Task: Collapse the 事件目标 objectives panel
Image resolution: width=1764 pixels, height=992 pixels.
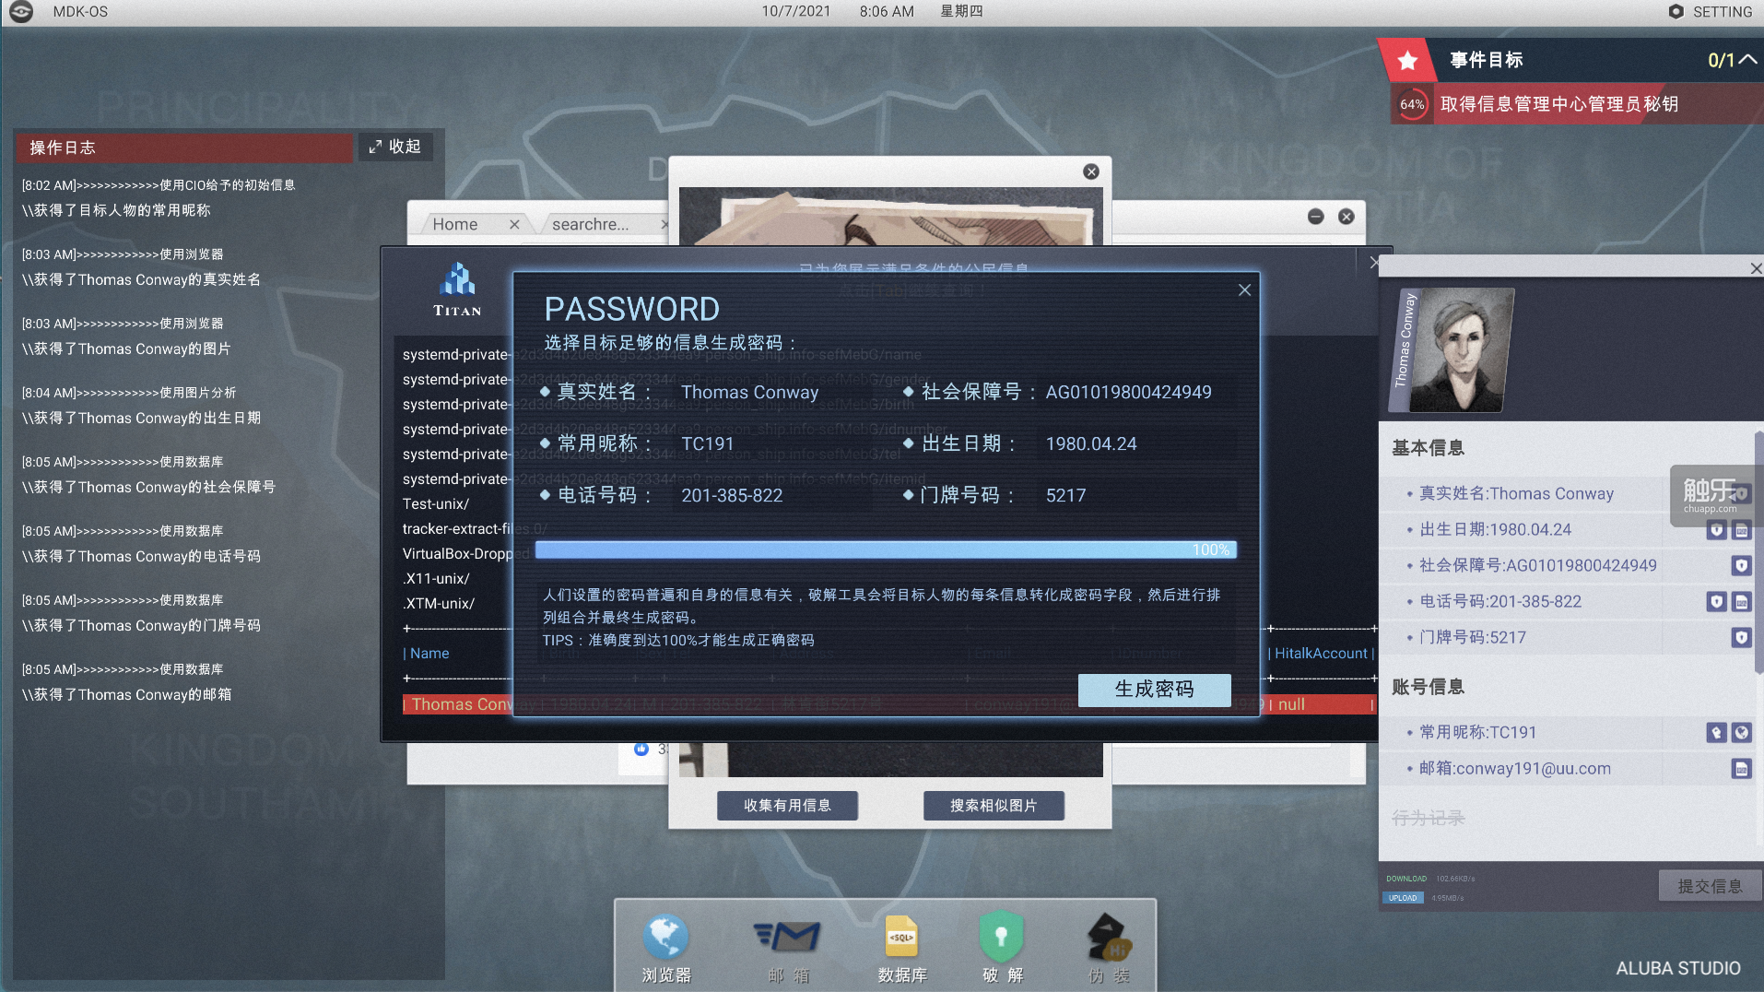Action: [1748, 60]
